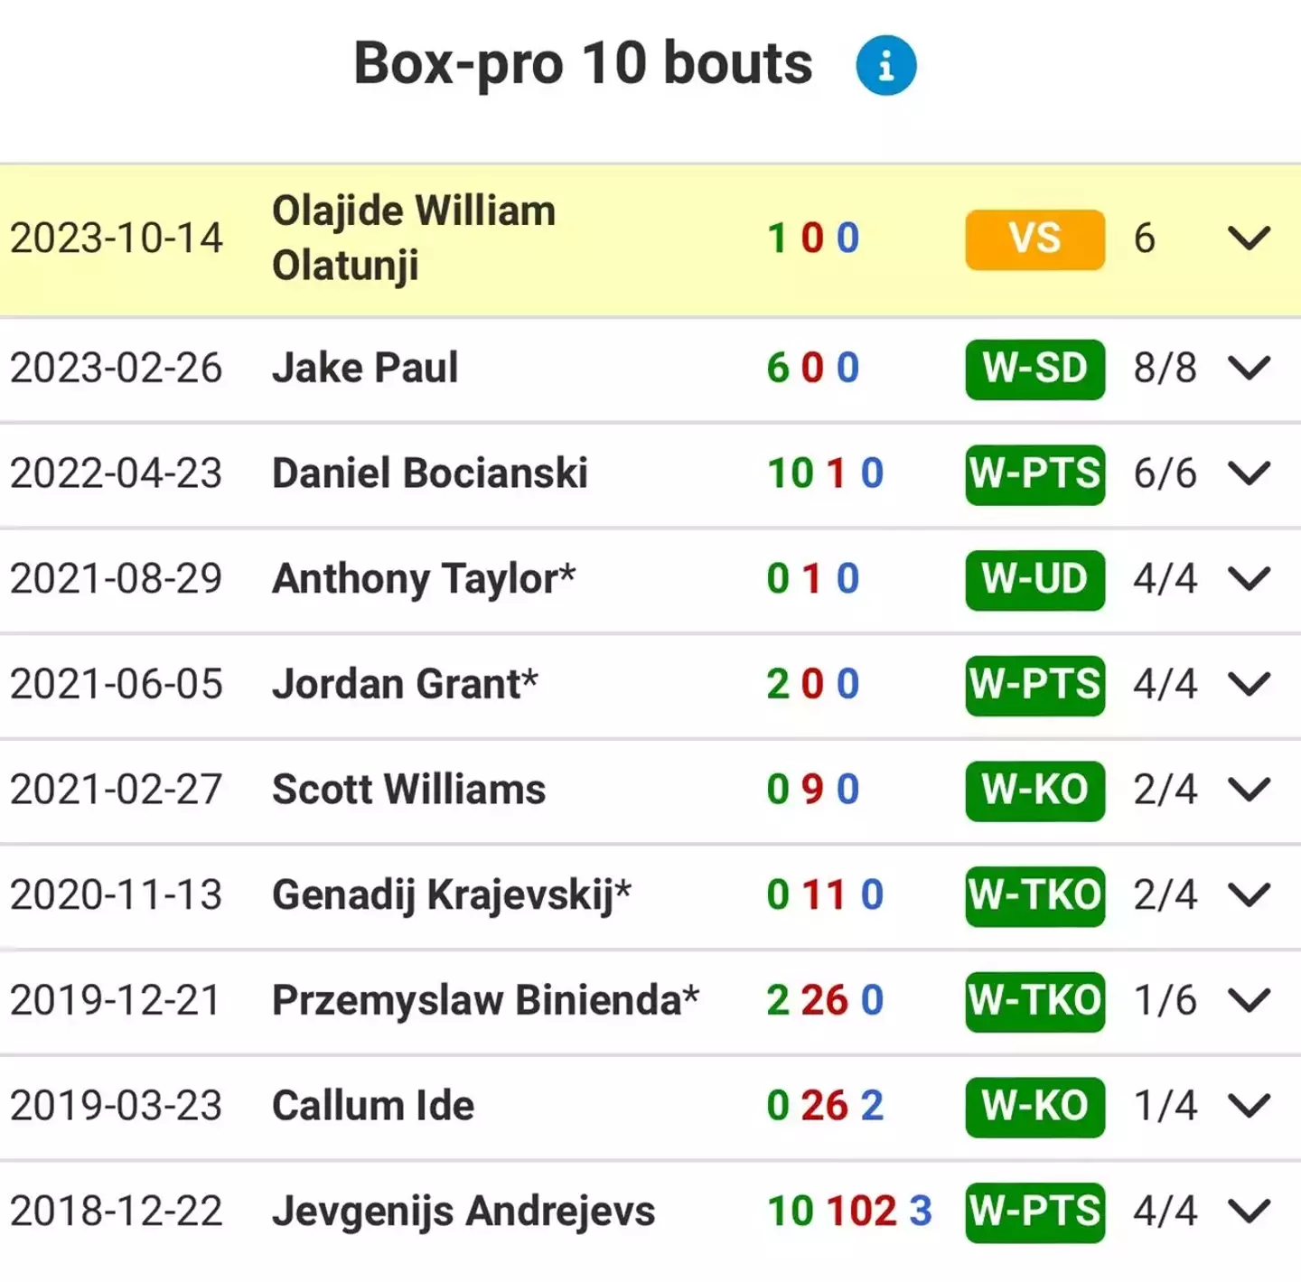The image size is (1301, 1282).
Task: Select the highlighted upcoming bout row
Action: click(542, 239)
